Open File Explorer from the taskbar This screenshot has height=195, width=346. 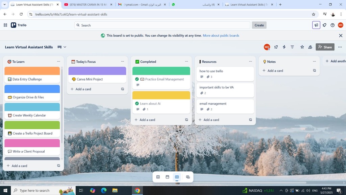point(115,190)
